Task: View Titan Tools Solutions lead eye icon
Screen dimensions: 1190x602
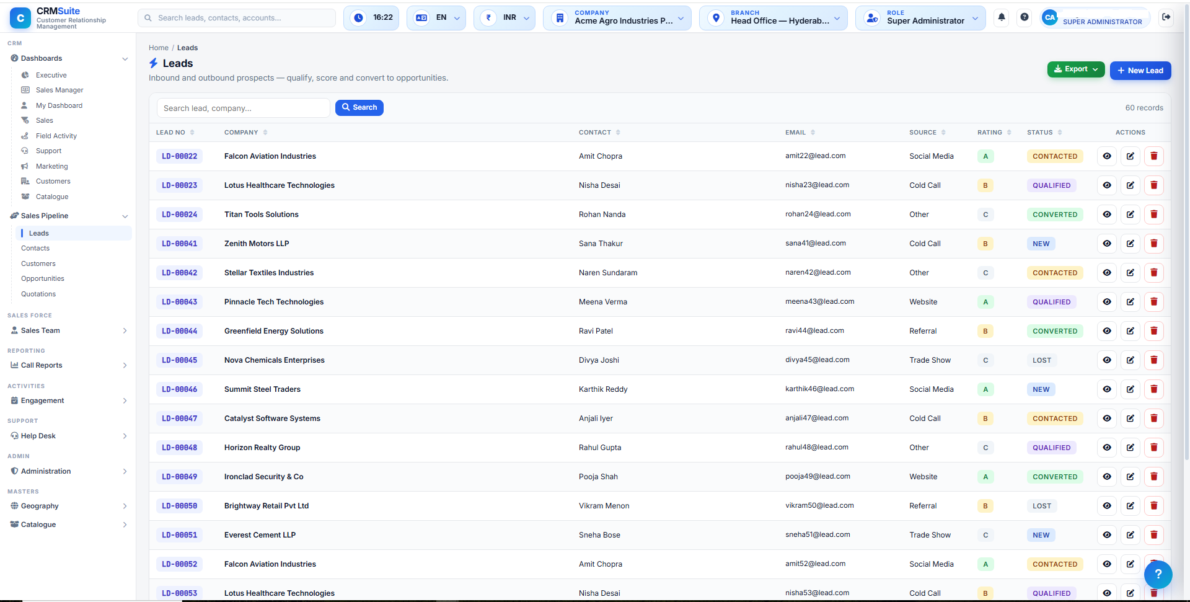Action: coord(1107,215)
